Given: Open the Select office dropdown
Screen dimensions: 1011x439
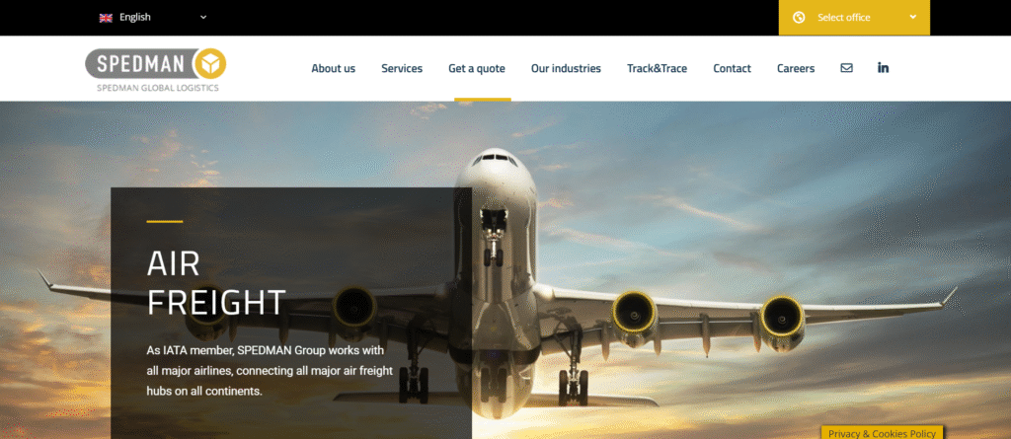Looking at the screenshot, I should [854, 18].
